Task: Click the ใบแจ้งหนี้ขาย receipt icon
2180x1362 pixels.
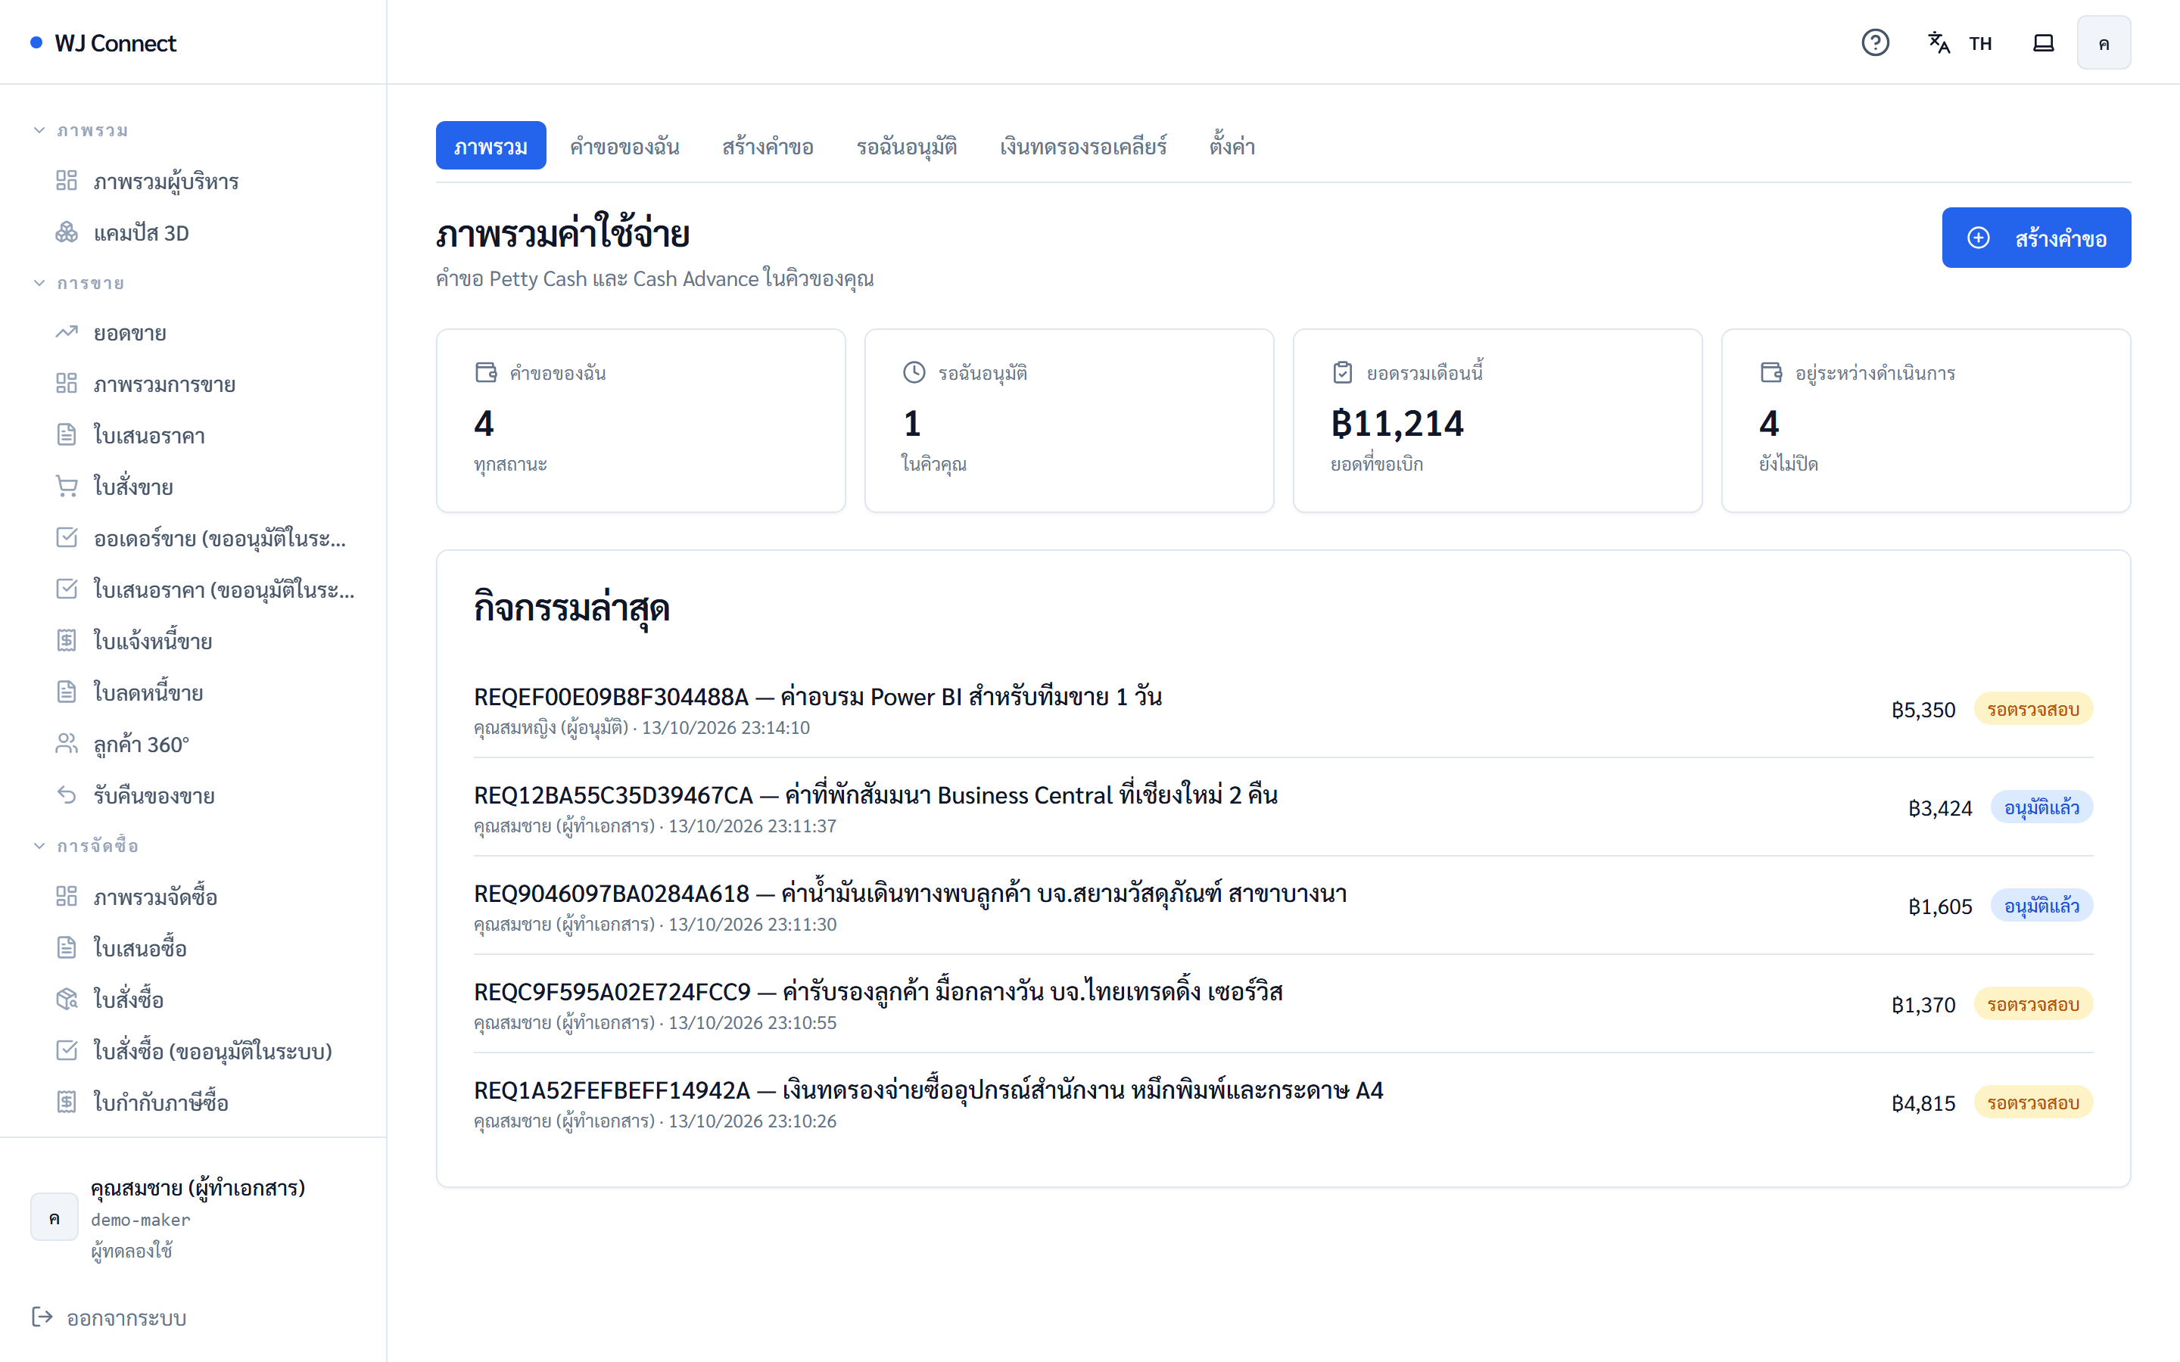Action: [x=67, y=640]
